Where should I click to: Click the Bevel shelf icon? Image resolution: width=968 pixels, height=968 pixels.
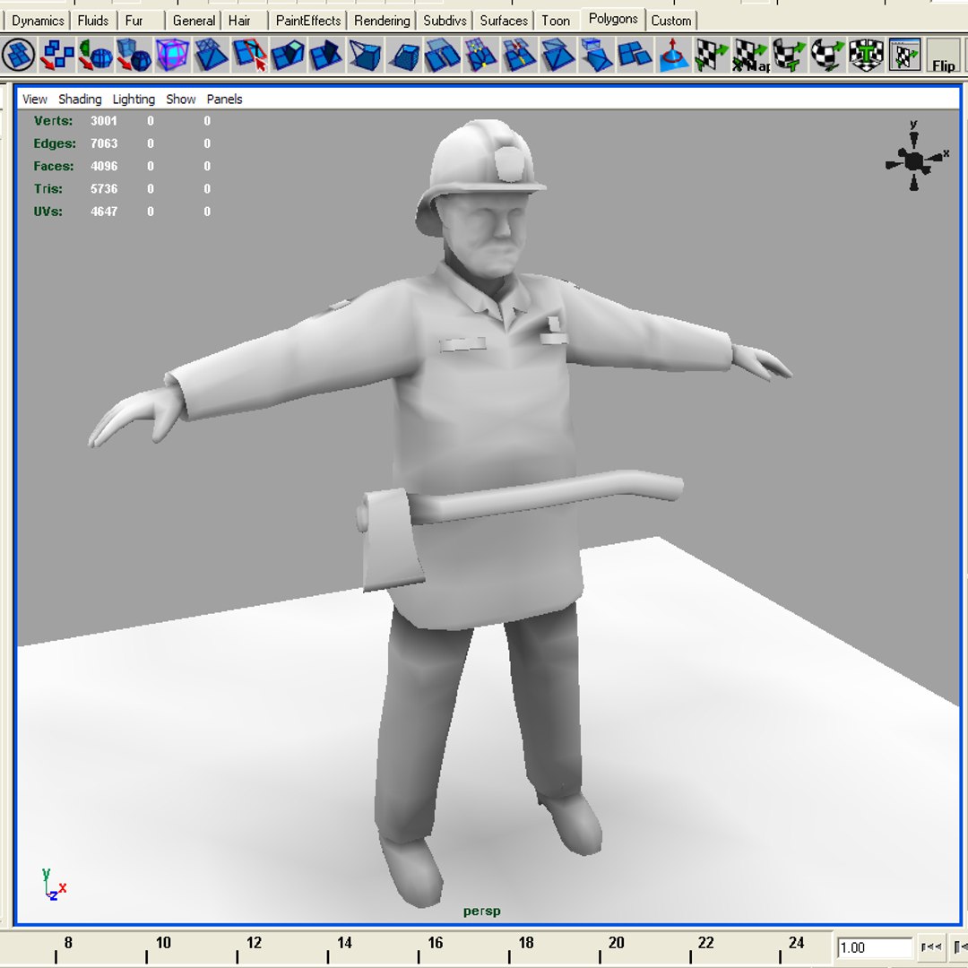403,55
